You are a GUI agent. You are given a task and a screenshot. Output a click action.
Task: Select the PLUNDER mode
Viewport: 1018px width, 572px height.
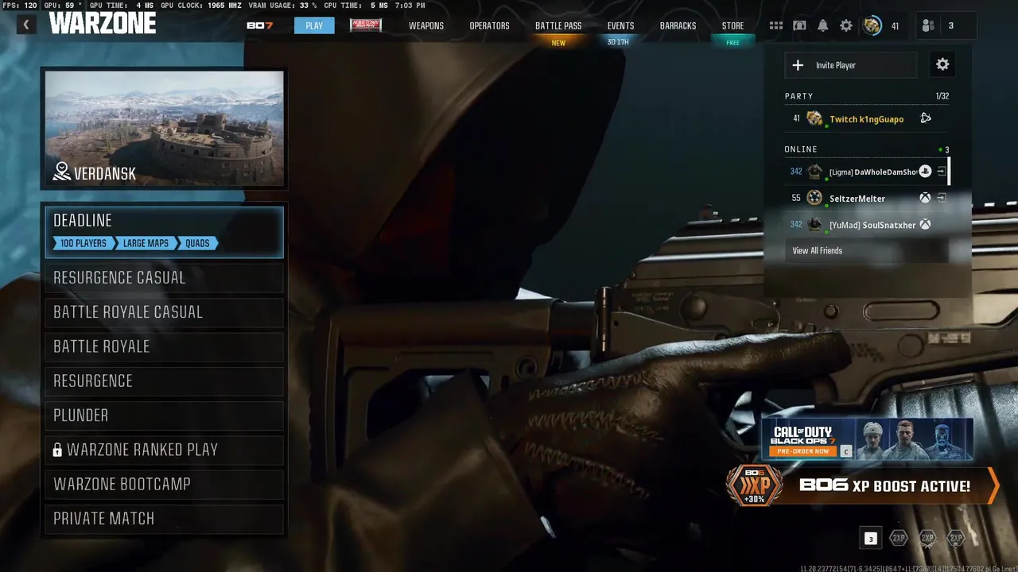tap(164, 415)
